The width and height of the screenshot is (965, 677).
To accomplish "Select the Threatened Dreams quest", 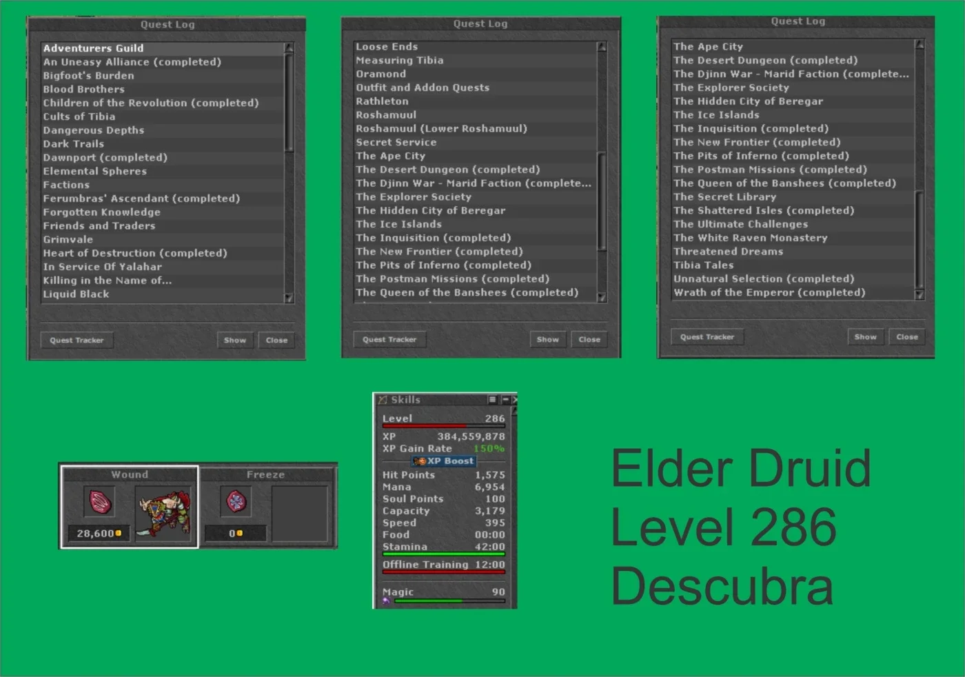I will (793, 252).
